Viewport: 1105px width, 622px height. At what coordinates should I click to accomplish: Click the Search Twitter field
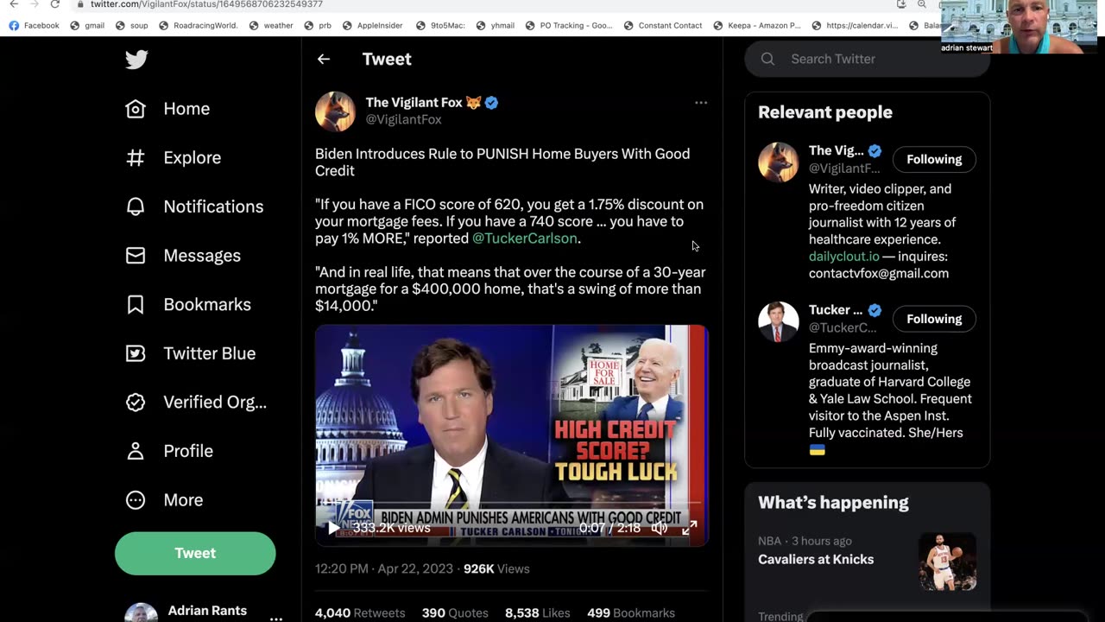point(867,59)
